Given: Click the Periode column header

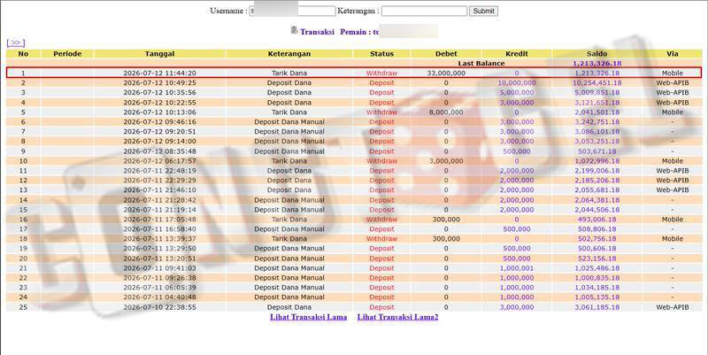Looking at the screenshot, I should click(x=67, y=54).
